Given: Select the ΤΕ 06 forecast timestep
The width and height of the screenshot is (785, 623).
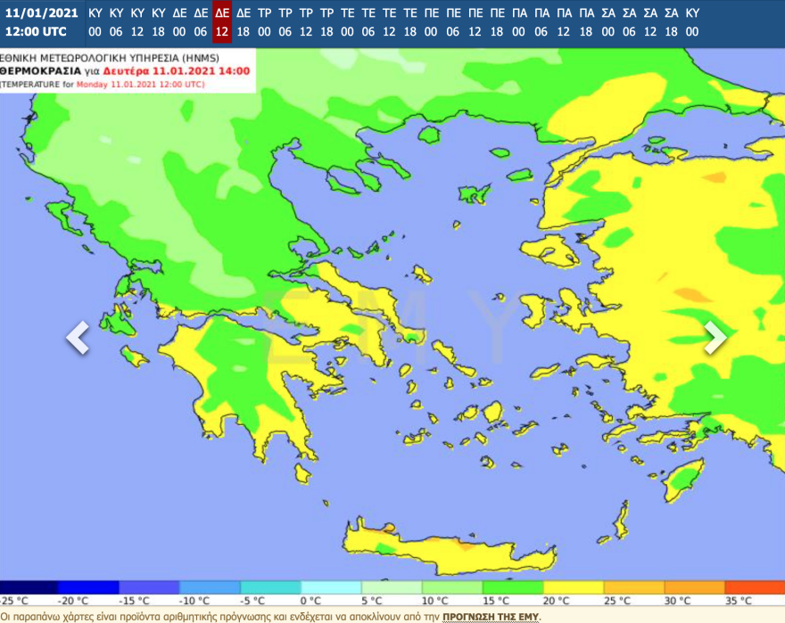Looking at the screenshot, I should 368,22.
